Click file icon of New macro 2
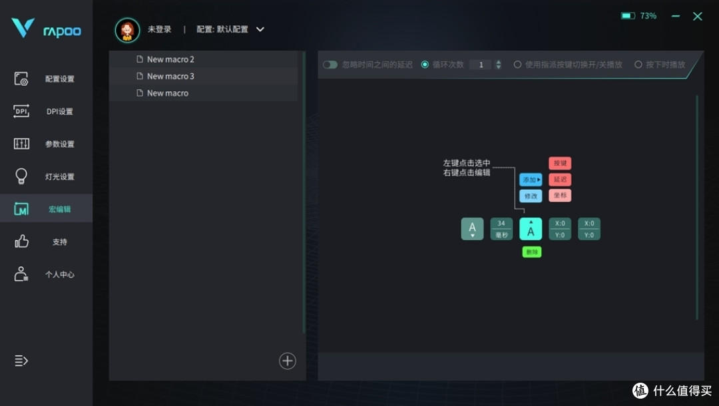Viewport: 719px width, 406px height. point(140,59)
